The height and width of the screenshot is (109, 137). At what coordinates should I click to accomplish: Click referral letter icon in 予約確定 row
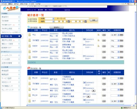point(98,40)
